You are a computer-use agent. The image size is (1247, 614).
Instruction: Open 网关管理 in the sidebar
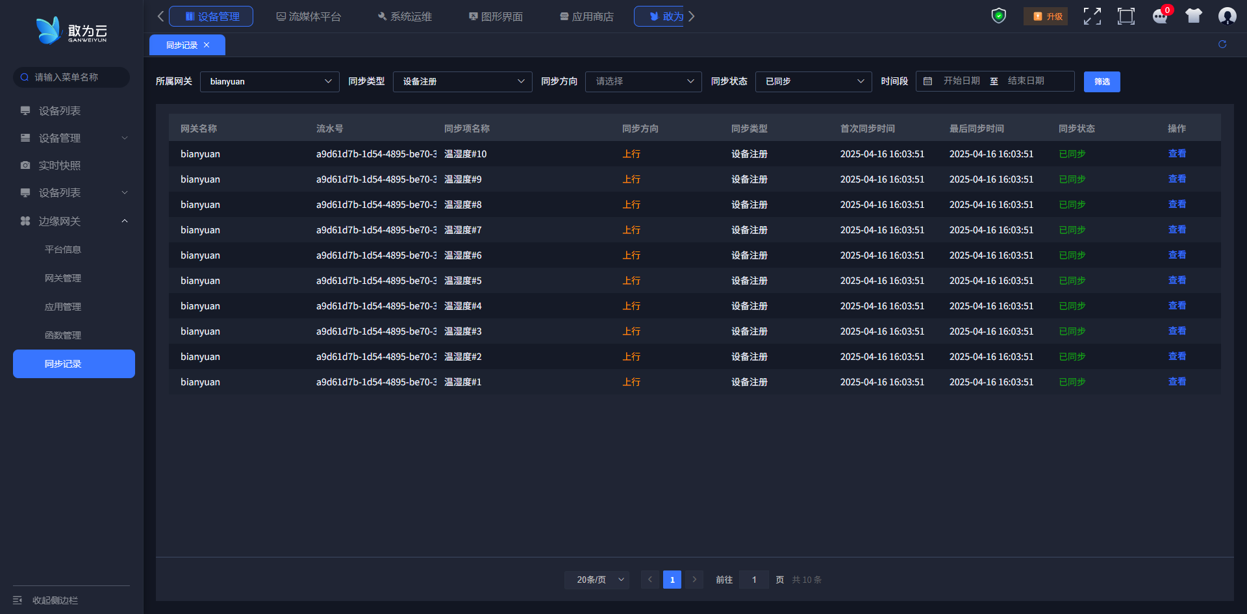63,278
